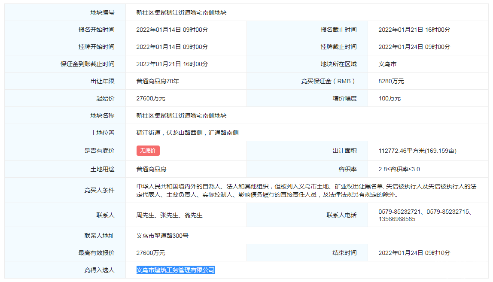This screenshot has width=493, height=282.
Task: Select the address 义乌市望道路300号
Action: point(162,236)
